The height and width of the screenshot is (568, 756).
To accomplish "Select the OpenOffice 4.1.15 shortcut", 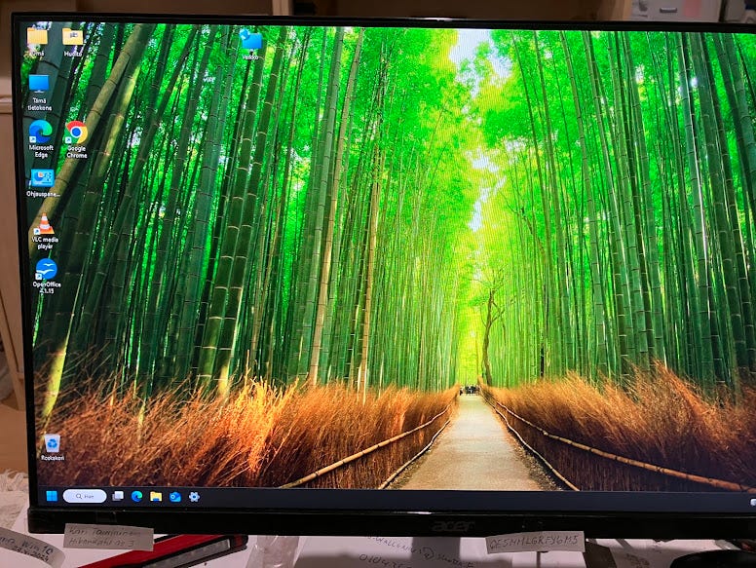I will coord(47,277).
